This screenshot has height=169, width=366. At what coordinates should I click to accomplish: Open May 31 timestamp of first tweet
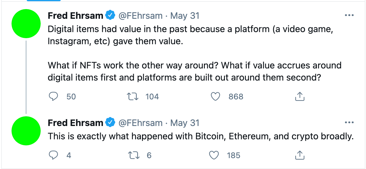click(x=185, y=15)
